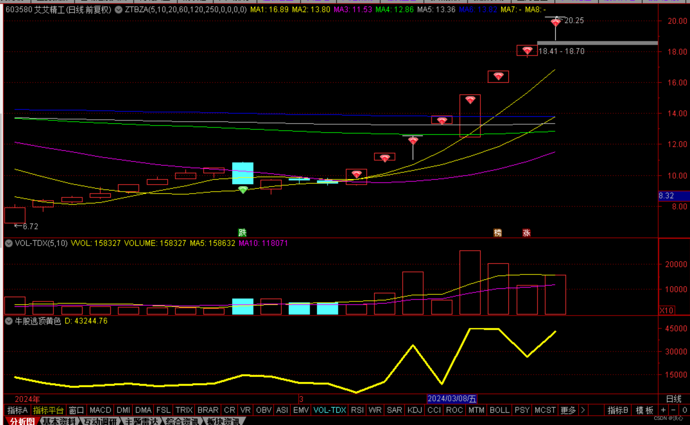Switch to the WR indicator tab
690x425 pixels.
coord(375,410)
